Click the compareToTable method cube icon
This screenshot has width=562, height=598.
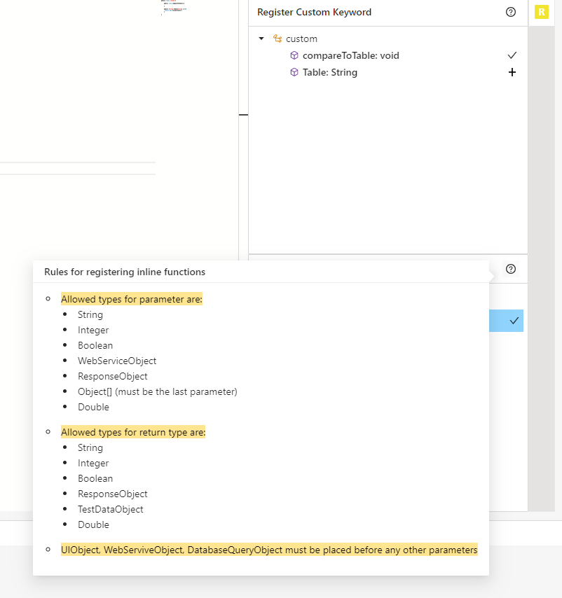[x=294, y=55]
